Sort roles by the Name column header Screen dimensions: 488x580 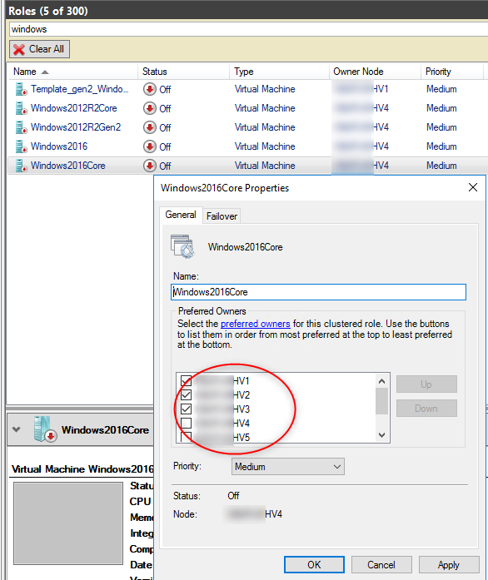(x=72, y=72)
